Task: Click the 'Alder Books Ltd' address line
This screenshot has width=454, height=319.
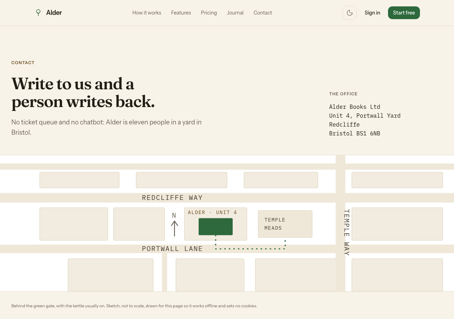Action: pos(355,107)
